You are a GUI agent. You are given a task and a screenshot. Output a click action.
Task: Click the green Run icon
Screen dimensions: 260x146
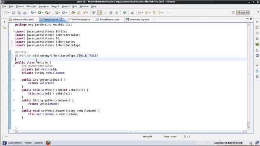tap(39, 13)
